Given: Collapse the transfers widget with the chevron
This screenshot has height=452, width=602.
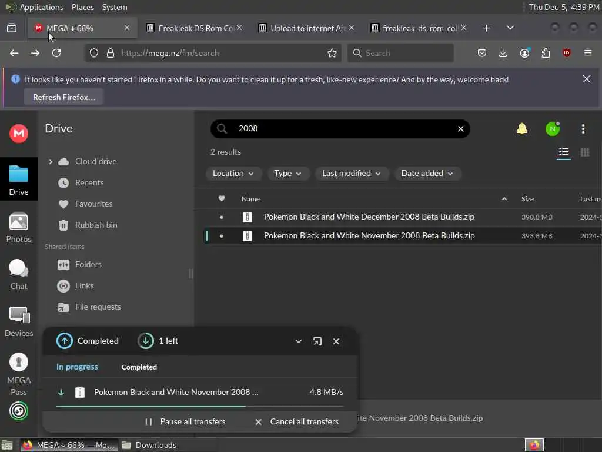Looking at the screenshot, I should 298,341.
